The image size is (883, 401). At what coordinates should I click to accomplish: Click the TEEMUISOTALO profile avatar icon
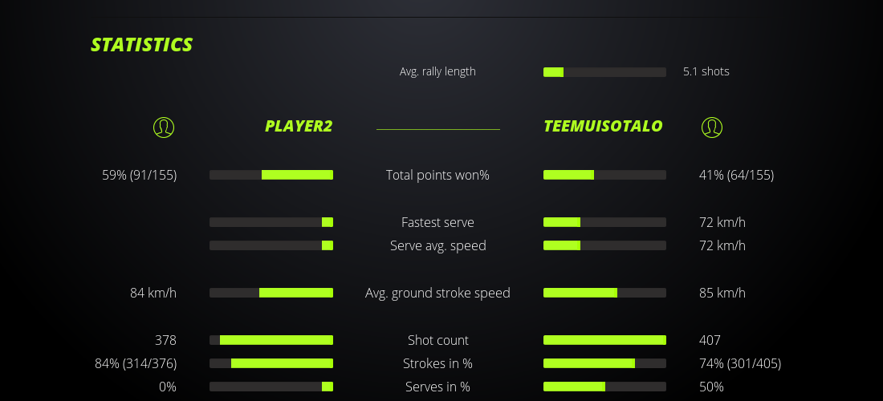point(712,127)
